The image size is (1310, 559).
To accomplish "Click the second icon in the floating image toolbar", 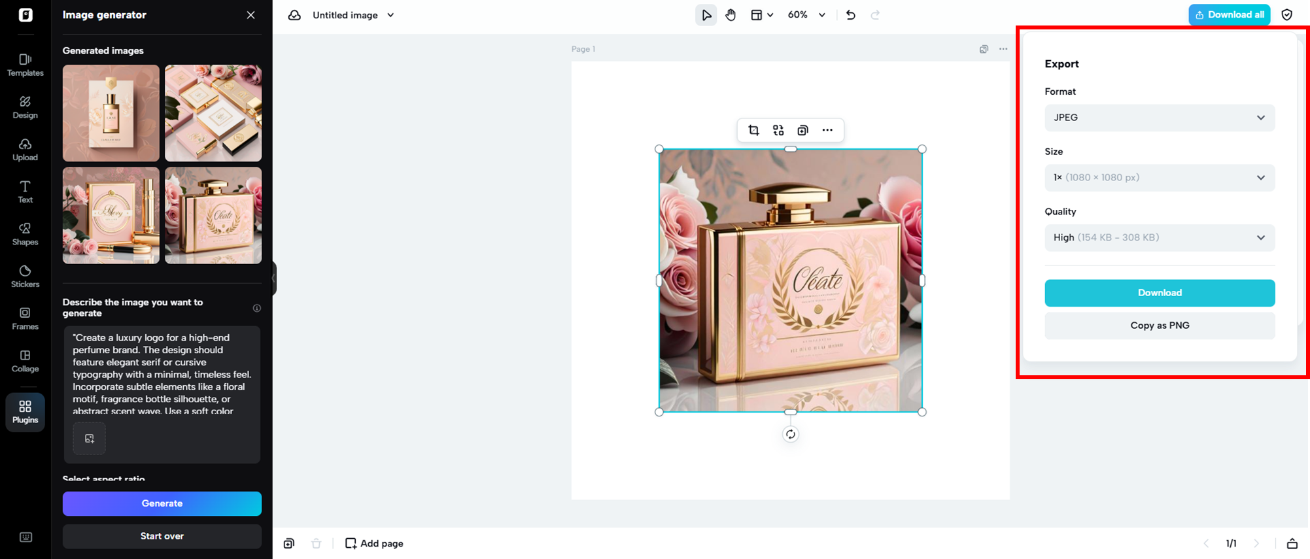I will pos(778,130).
